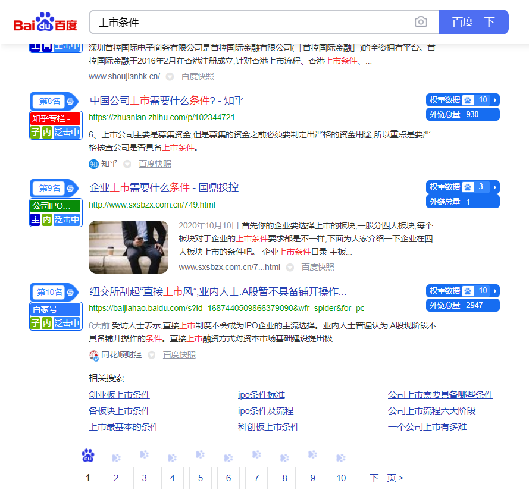Open related search 公司上市流程六大阶段
This screenshot has width=529, height=499.
click(x=431, y=411)
